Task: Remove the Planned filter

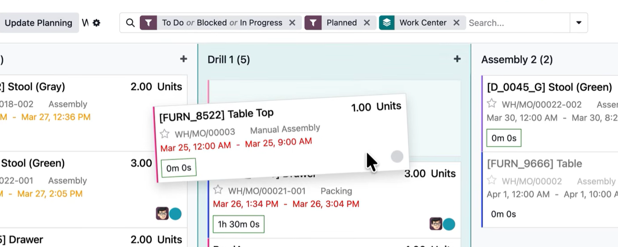Action: click(x=367, y=23)
